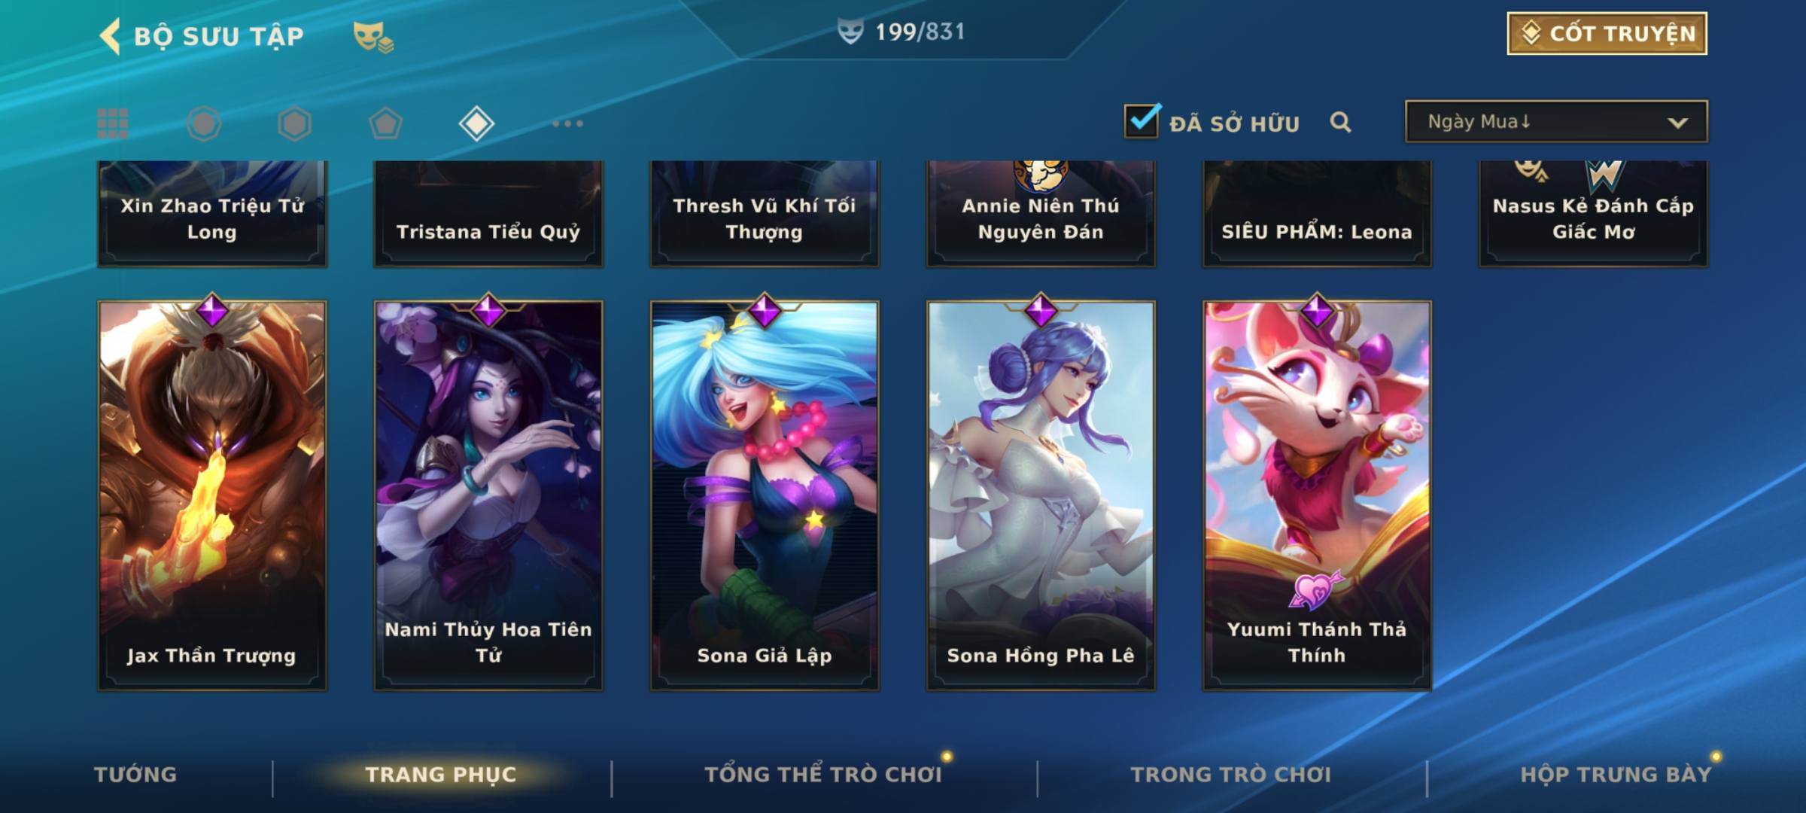Select the Nami Thủy Hoa Tiên Tử card
The width and height of the screenshot is (1806, 813).
click(x=488, y=495)
